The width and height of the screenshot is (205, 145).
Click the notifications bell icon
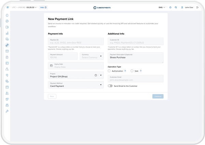point(170,7)
